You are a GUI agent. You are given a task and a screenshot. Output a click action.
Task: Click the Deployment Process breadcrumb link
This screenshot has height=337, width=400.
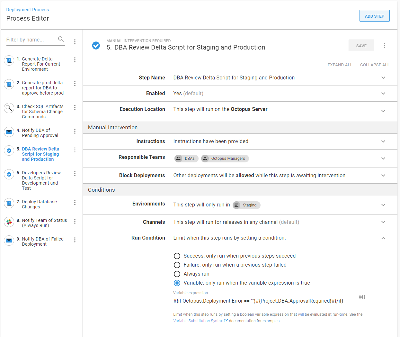(x=28, y=10)
